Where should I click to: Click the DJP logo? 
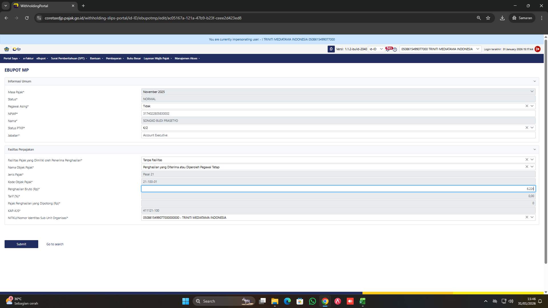coord(16,49)
